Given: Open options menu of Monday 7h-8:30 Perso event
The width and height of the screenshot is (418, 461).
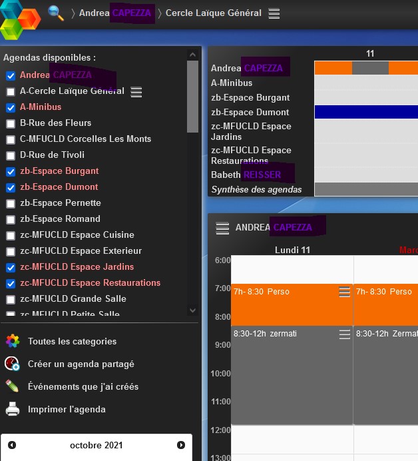Looking at the screenshot, I should [344, 292].
